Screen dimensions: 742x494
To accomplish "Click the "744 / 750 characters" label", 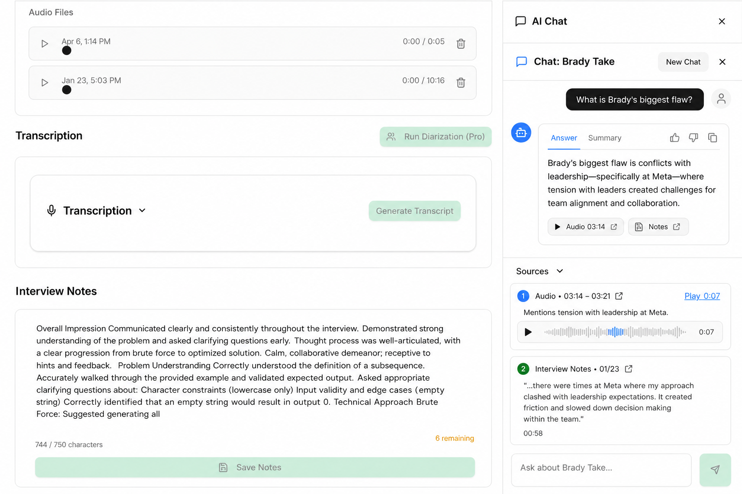I will (x=69, y=445).
